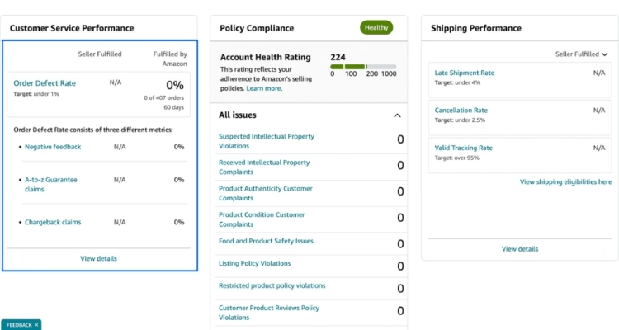The image size is (619, 330).
Task: Click the Healthy status badge
Action: pyautogui.click(x=376, y=27)
